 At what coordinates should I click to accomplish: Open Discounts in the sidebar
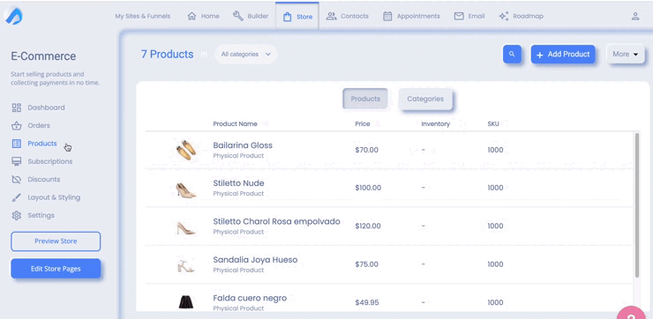[44, 179]
